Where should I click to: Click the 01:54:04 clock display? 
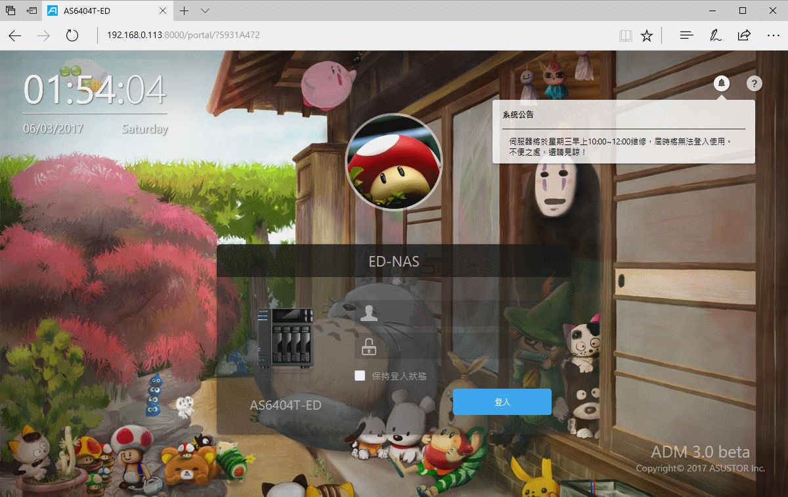pyautogui.click(x=95, y=90)
